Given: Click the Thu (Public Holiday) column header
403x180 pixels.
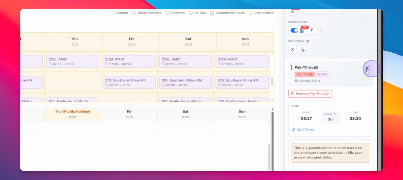Looking at the screenshot, I should pos(73,114).
